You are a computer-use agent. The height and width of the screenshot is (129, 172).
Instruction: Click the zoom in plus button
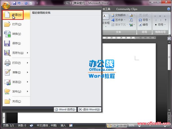165,126
